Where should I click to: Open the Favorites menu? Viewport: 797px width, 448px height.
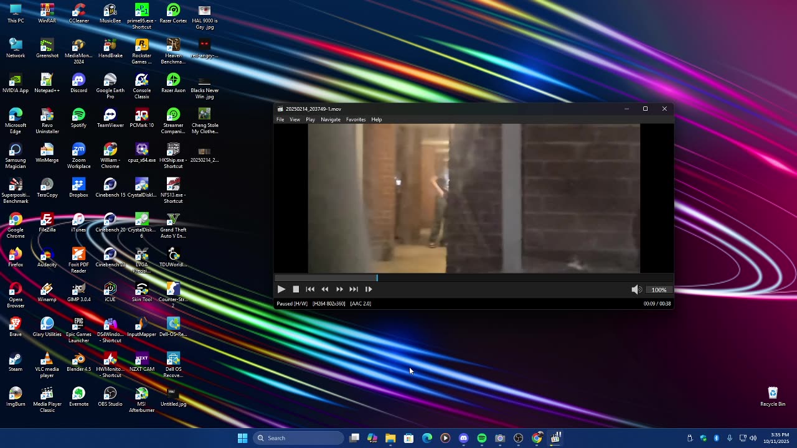coord(356,119)
